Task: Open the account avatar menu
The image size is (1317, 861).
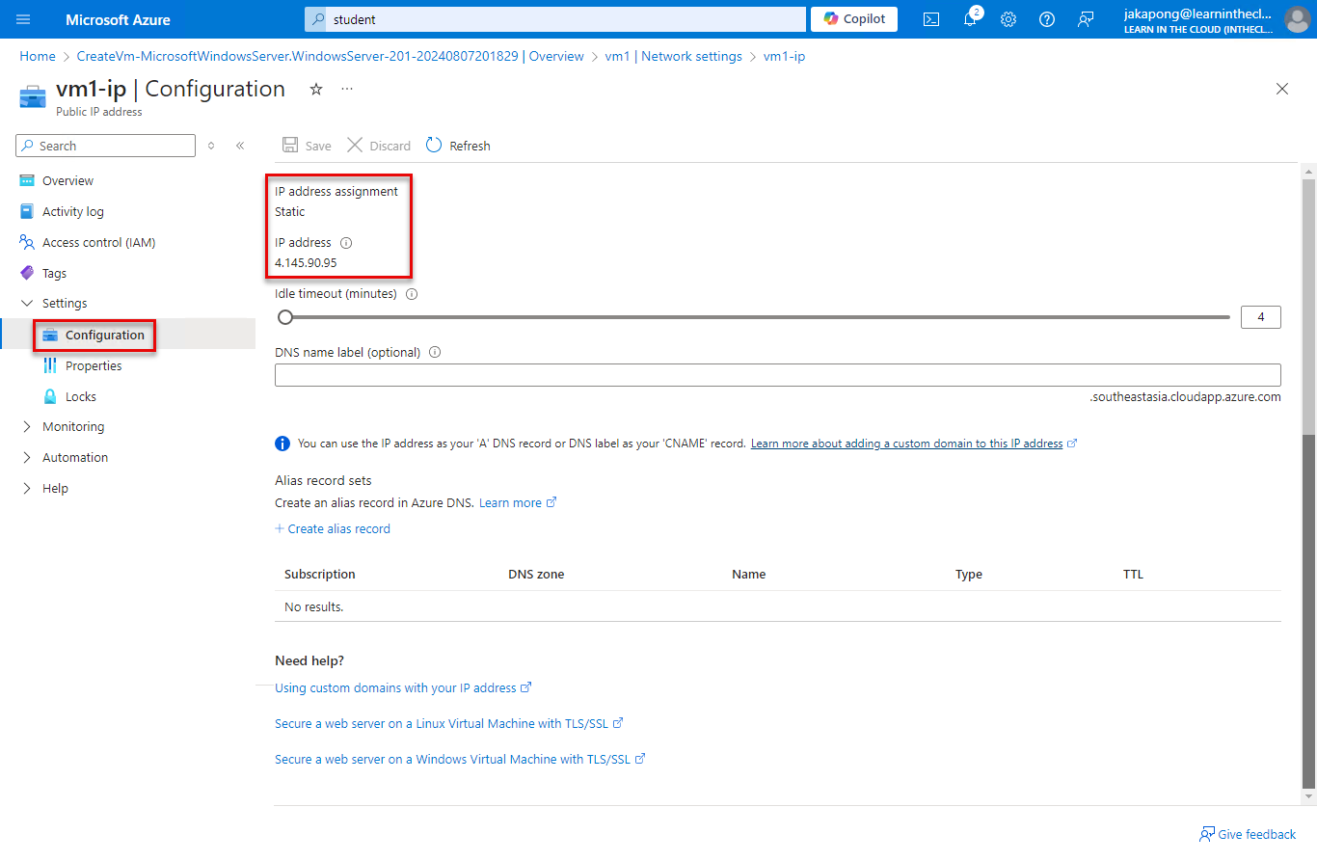Action: click(x=1297, y=19)
